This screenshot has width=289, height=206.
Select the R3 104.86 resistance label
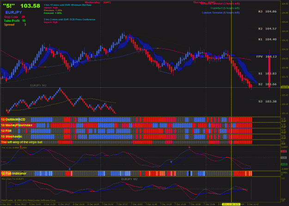click(267, 12)
